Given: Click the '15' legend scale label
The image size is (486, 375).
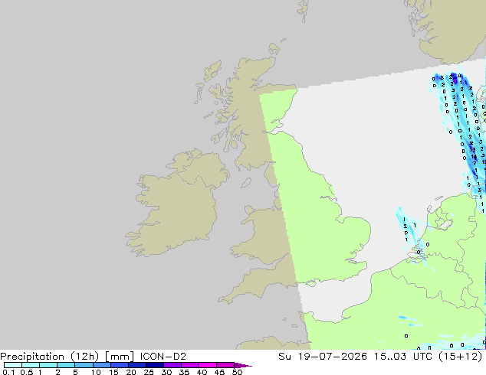Looking at the screenshot, I should [113, 372].
